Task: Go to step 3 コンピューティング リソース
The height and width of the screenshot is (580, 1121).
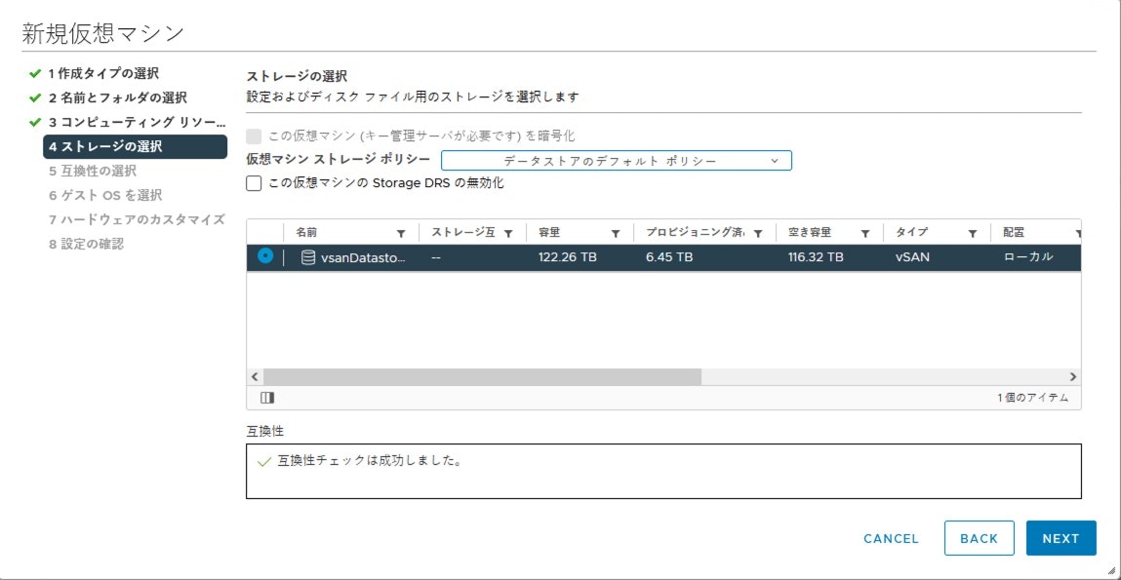Action: pos(138,122)
